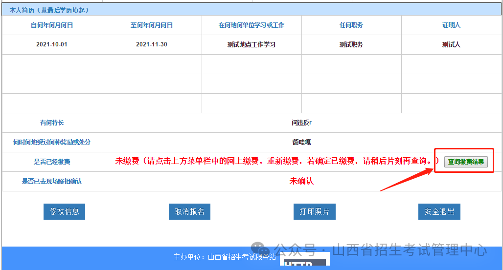Select the end date 2021-11-30 cell
The height and width of the screenshot is (270, 503).
[152, 44]
